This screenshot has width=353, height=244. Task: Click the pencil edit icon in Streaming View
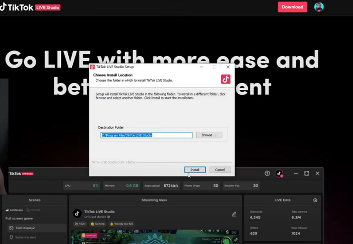point(234,214)
